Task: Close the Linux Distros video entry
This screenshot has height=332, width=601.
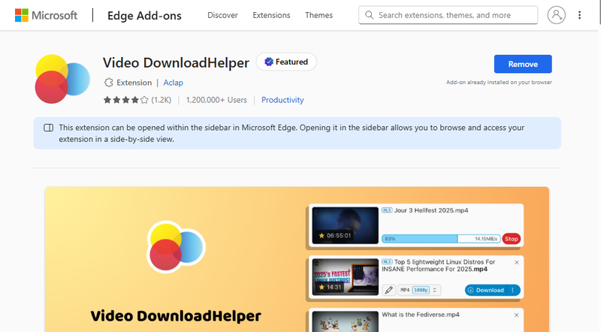Action: pyautogui.click(x=517, y=263)
